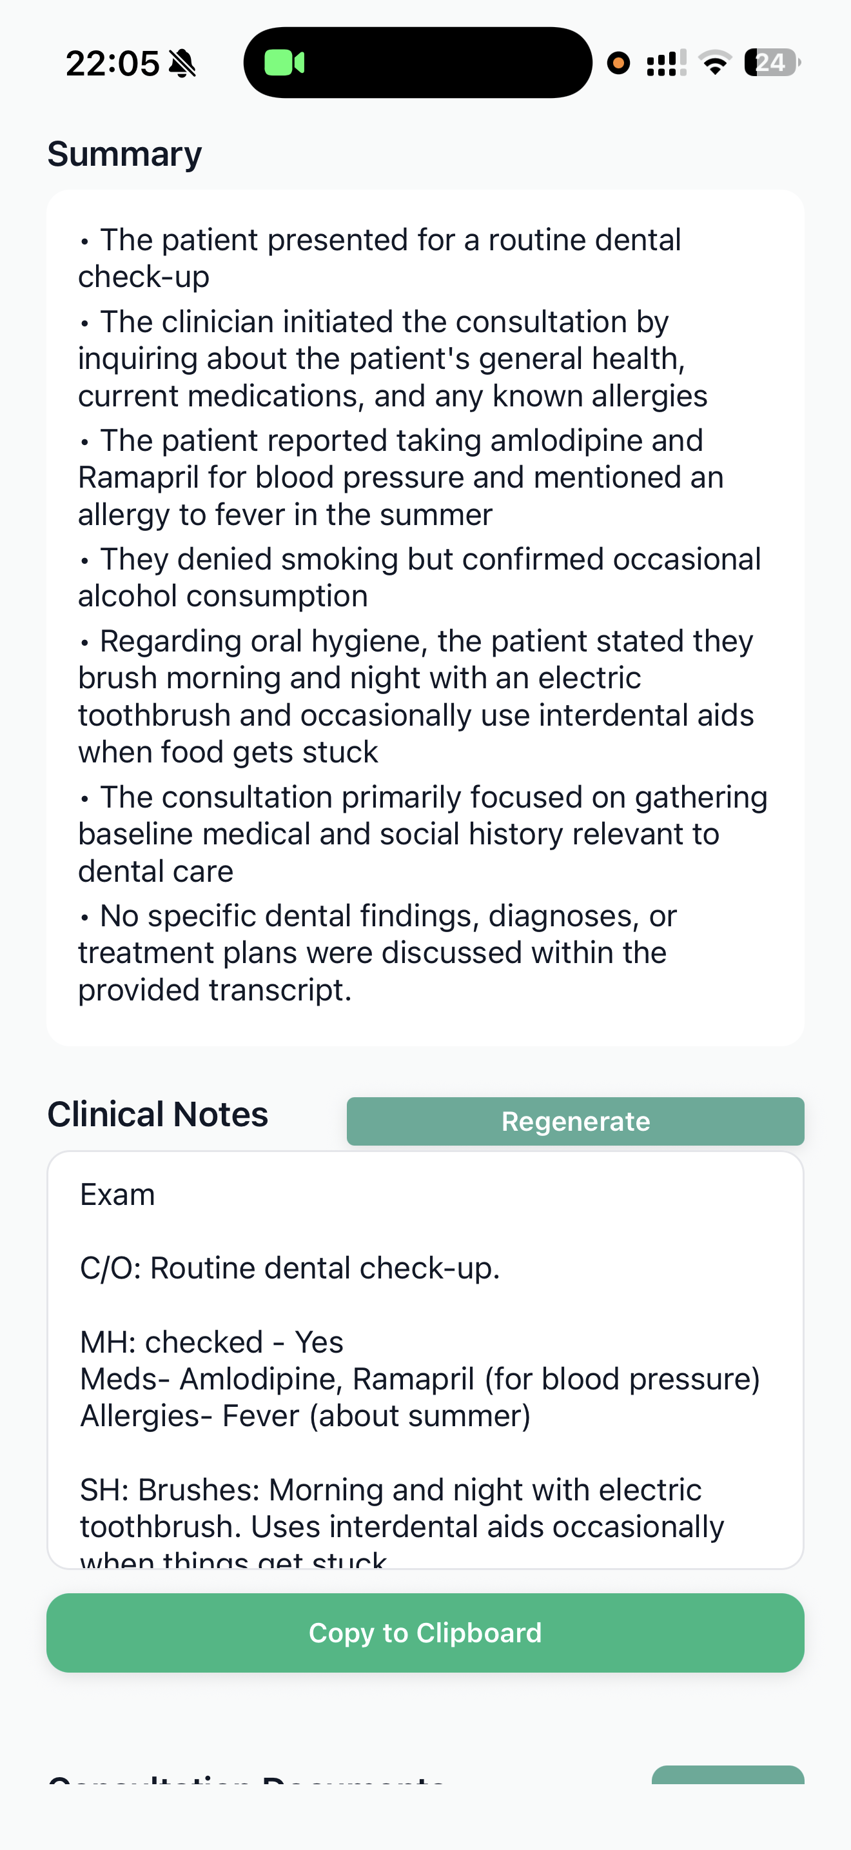851x1850 pixels.
Task: Tap the cellular signal bars icon
Action: click(x=666, y=63)
